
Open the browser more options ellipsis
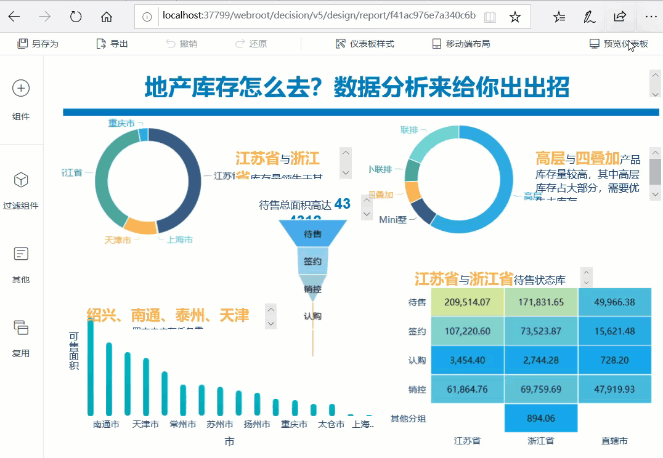[x=651, y=17]
